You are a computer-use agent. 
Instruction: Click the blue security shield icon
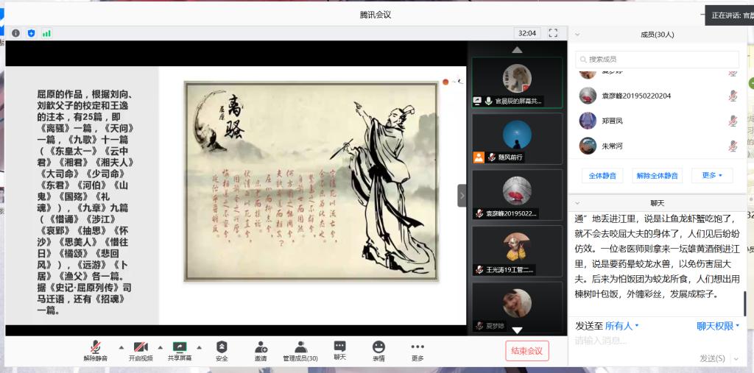click(x=31, y=33)
